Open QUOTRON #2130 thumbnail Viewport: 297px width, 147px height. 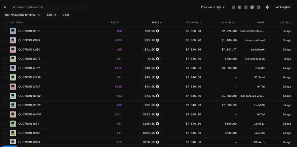pyautogui.click(x=13, y=49)
